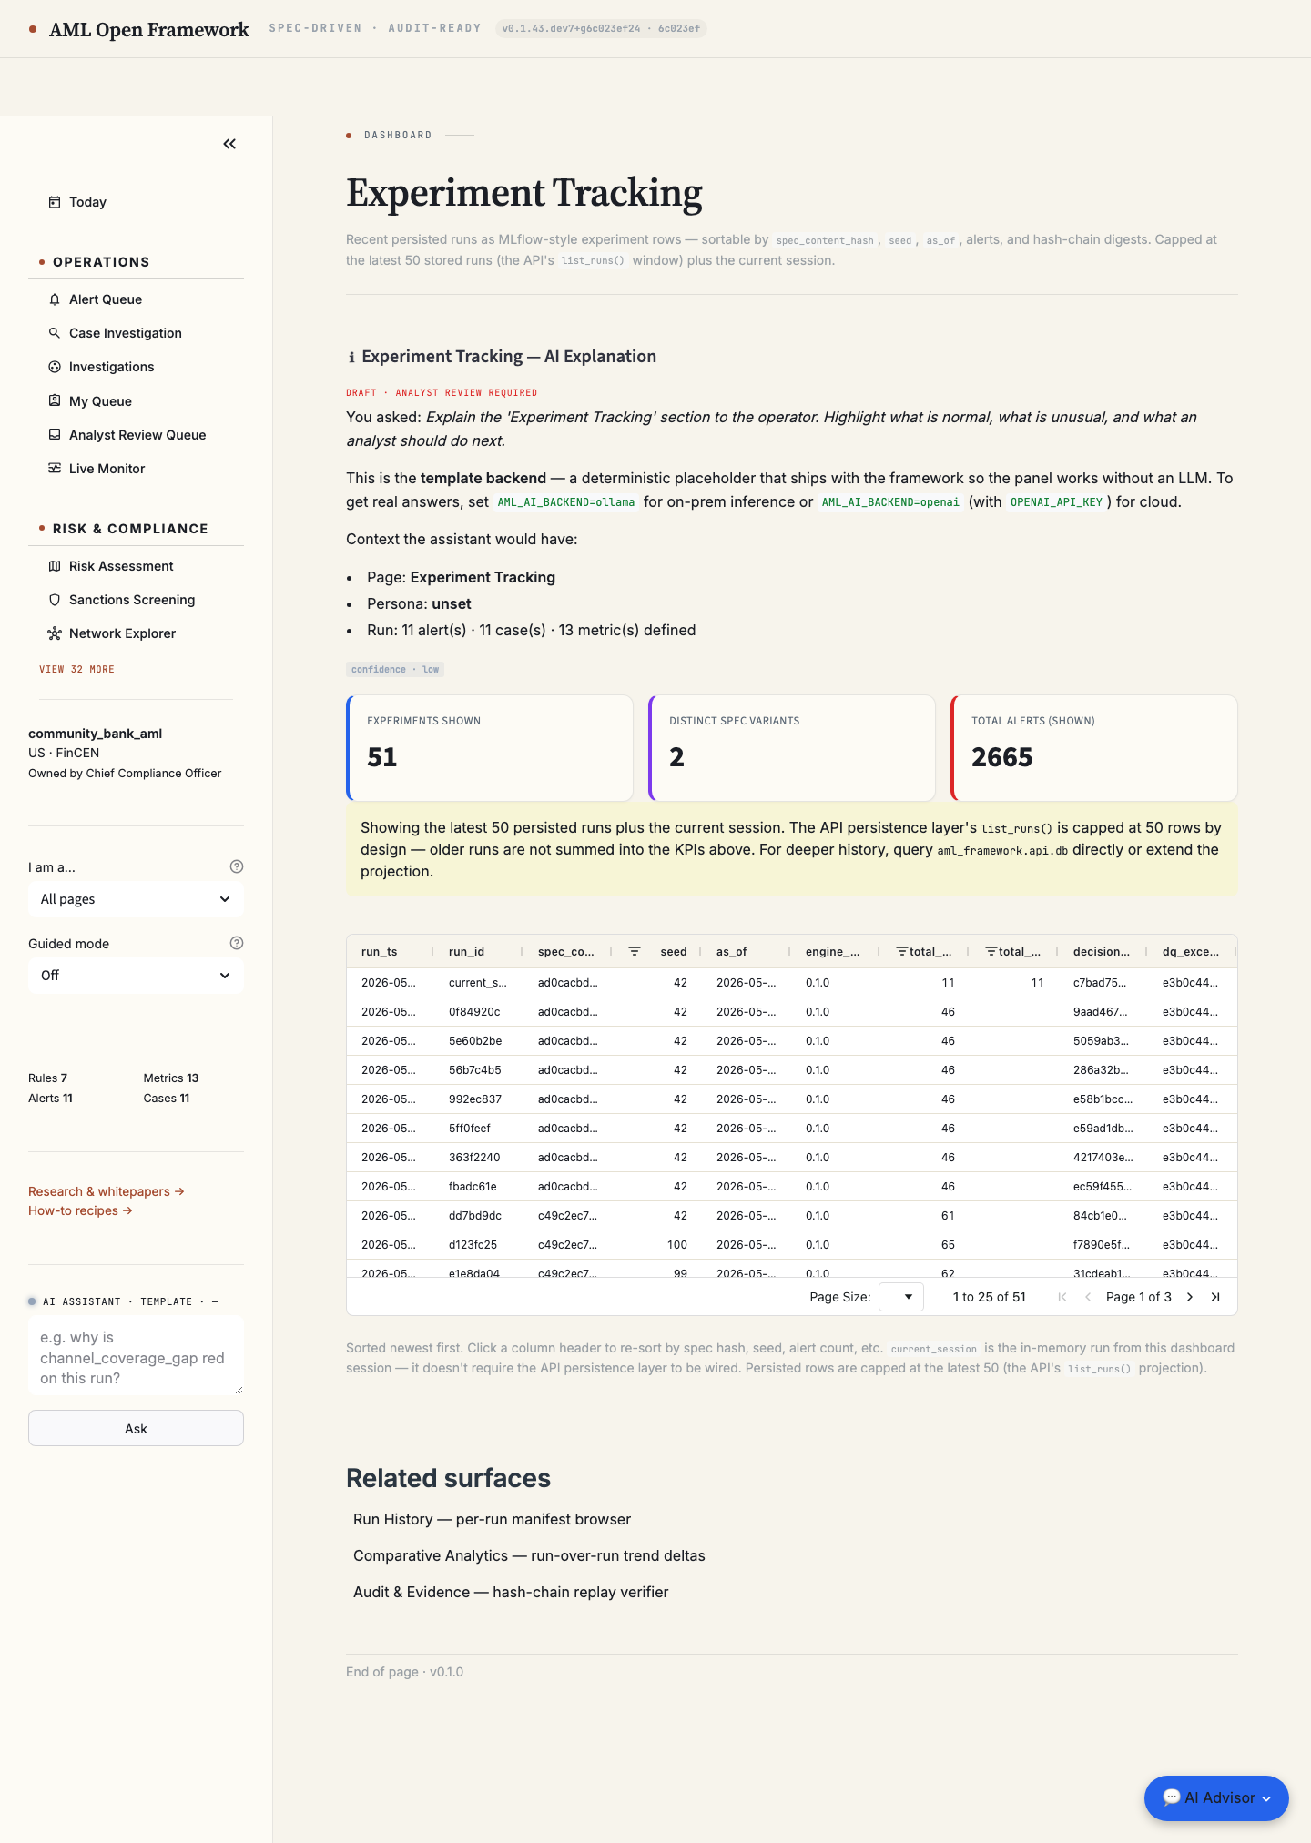Sort by the engine_ column header

pyautogui.click(x=832, y=951)
